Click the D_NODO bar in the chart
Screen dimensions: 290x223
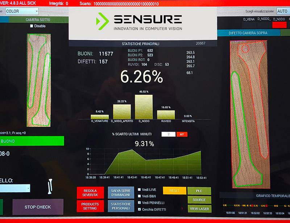pyautogui.click(x=144, y=107)
